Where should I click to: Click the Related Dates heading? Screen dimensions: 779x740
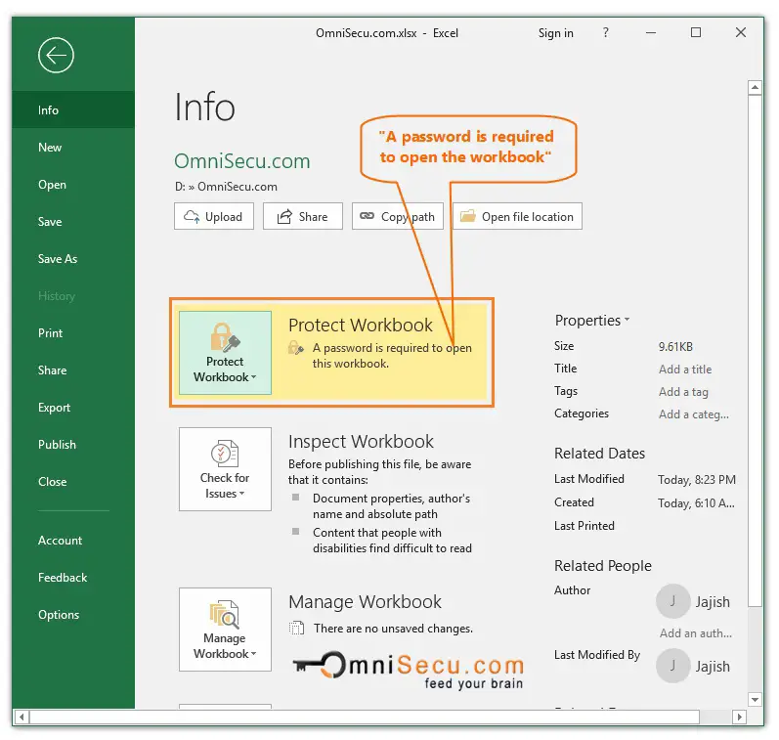click(x=599, y=454)
